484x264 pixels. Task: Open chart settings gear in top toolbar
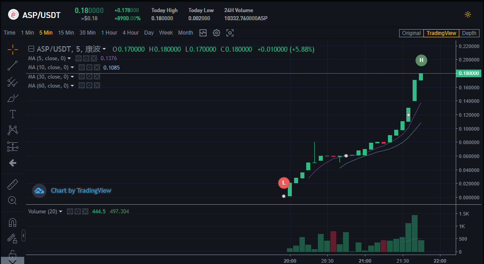pos(216,33)
